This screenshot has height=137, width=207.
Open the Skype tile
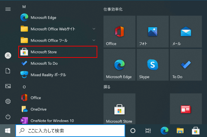(153, 65)
